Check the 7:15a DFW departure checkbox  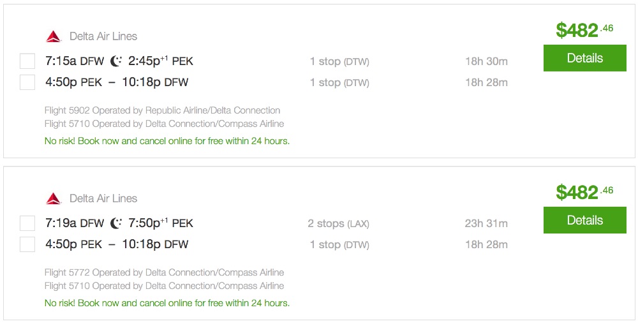27,61
